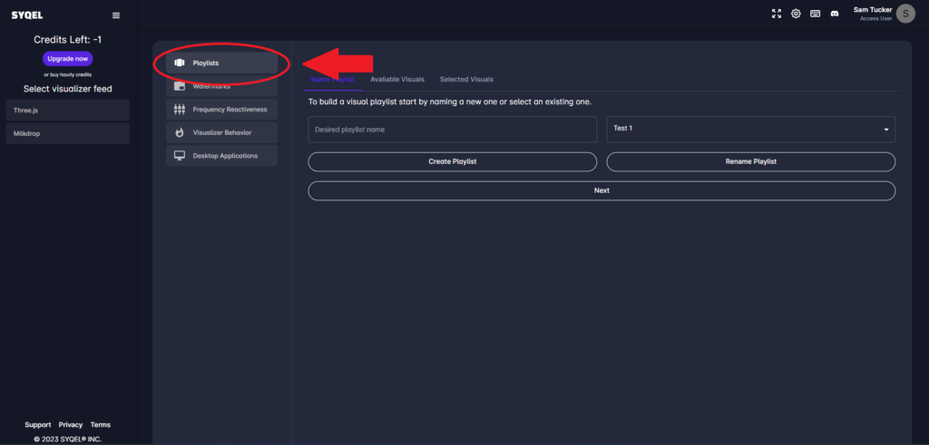
Task: Switch to the Available Visuals tab
Action: 396,80
